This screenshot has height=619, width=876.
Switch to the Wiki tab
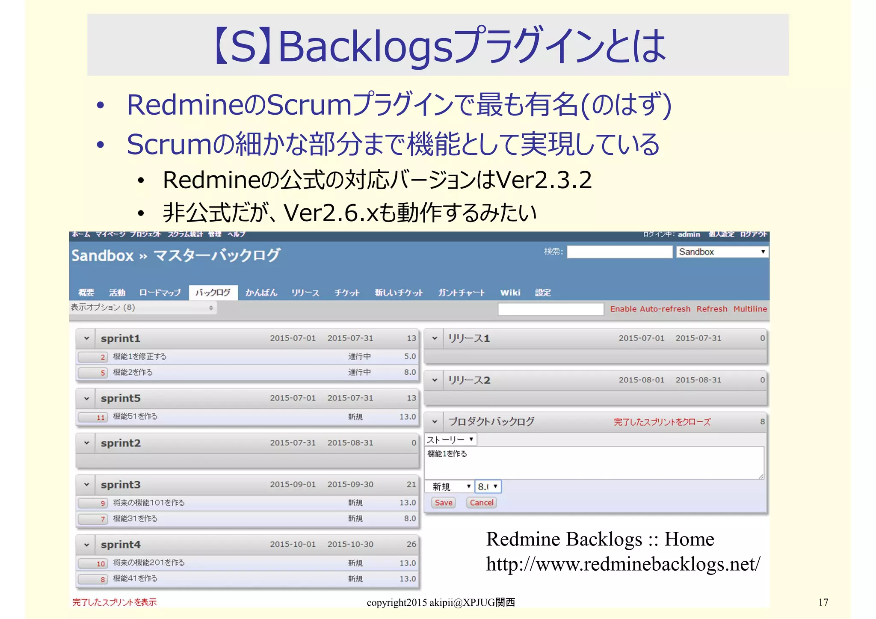point(510,293)
